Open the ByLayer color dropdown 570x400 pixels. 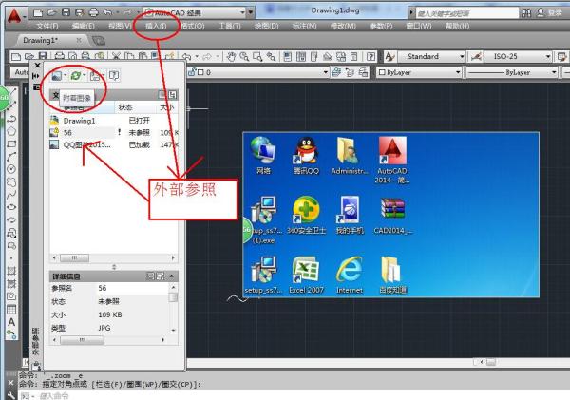point(458,72)
